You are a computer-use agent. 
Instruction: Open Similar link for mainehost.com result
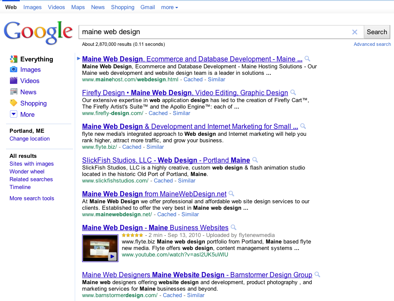pyautogui.click(x=216, y=80)
